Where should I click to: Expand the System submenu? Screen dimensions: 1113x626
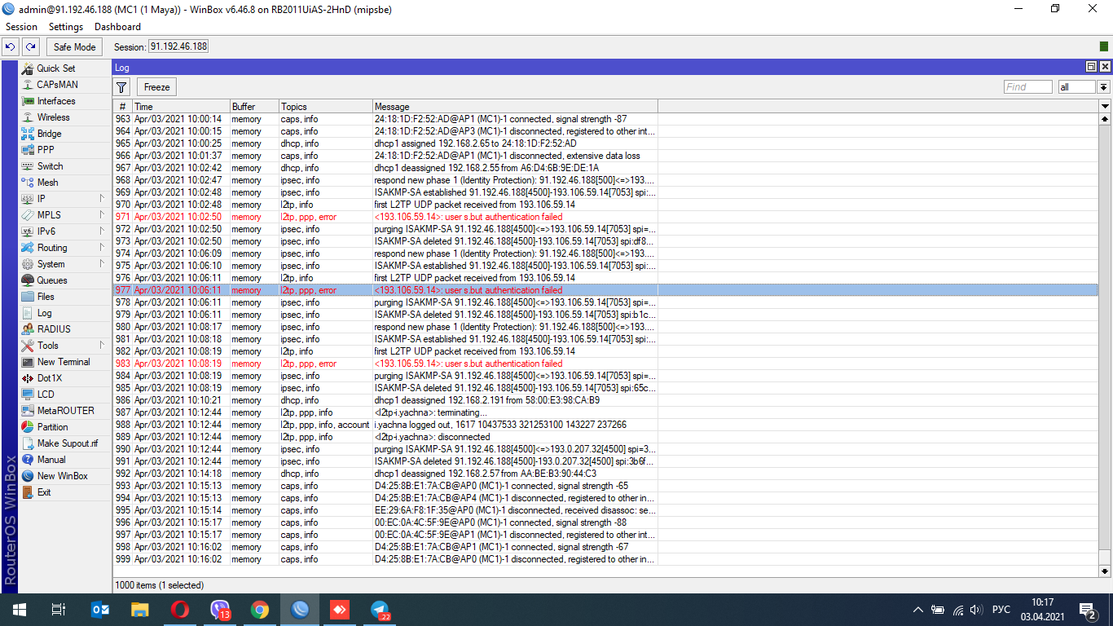103,264
